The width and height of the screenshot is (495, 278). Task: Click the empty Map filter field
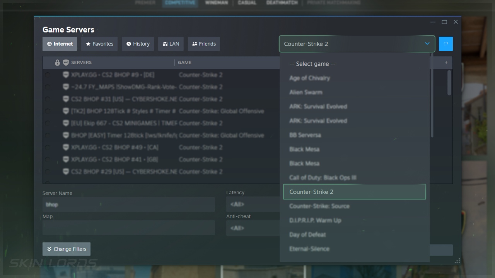(129, 228)
